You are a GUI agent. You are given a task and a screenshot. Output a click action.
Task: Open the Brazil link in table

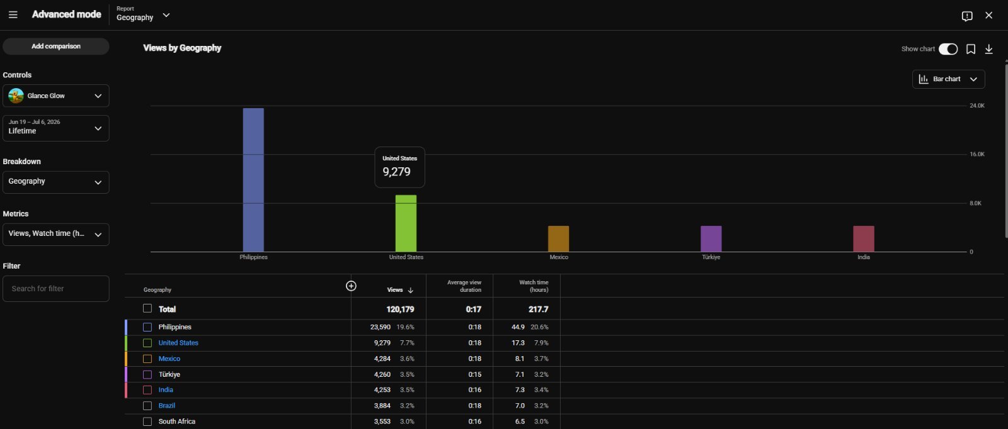tap(167, 406)
